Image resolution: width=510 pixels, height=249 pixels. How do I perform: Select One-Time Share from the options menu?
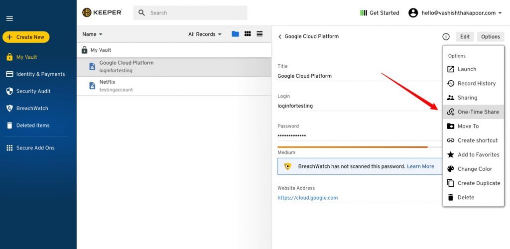click(478, 112)
